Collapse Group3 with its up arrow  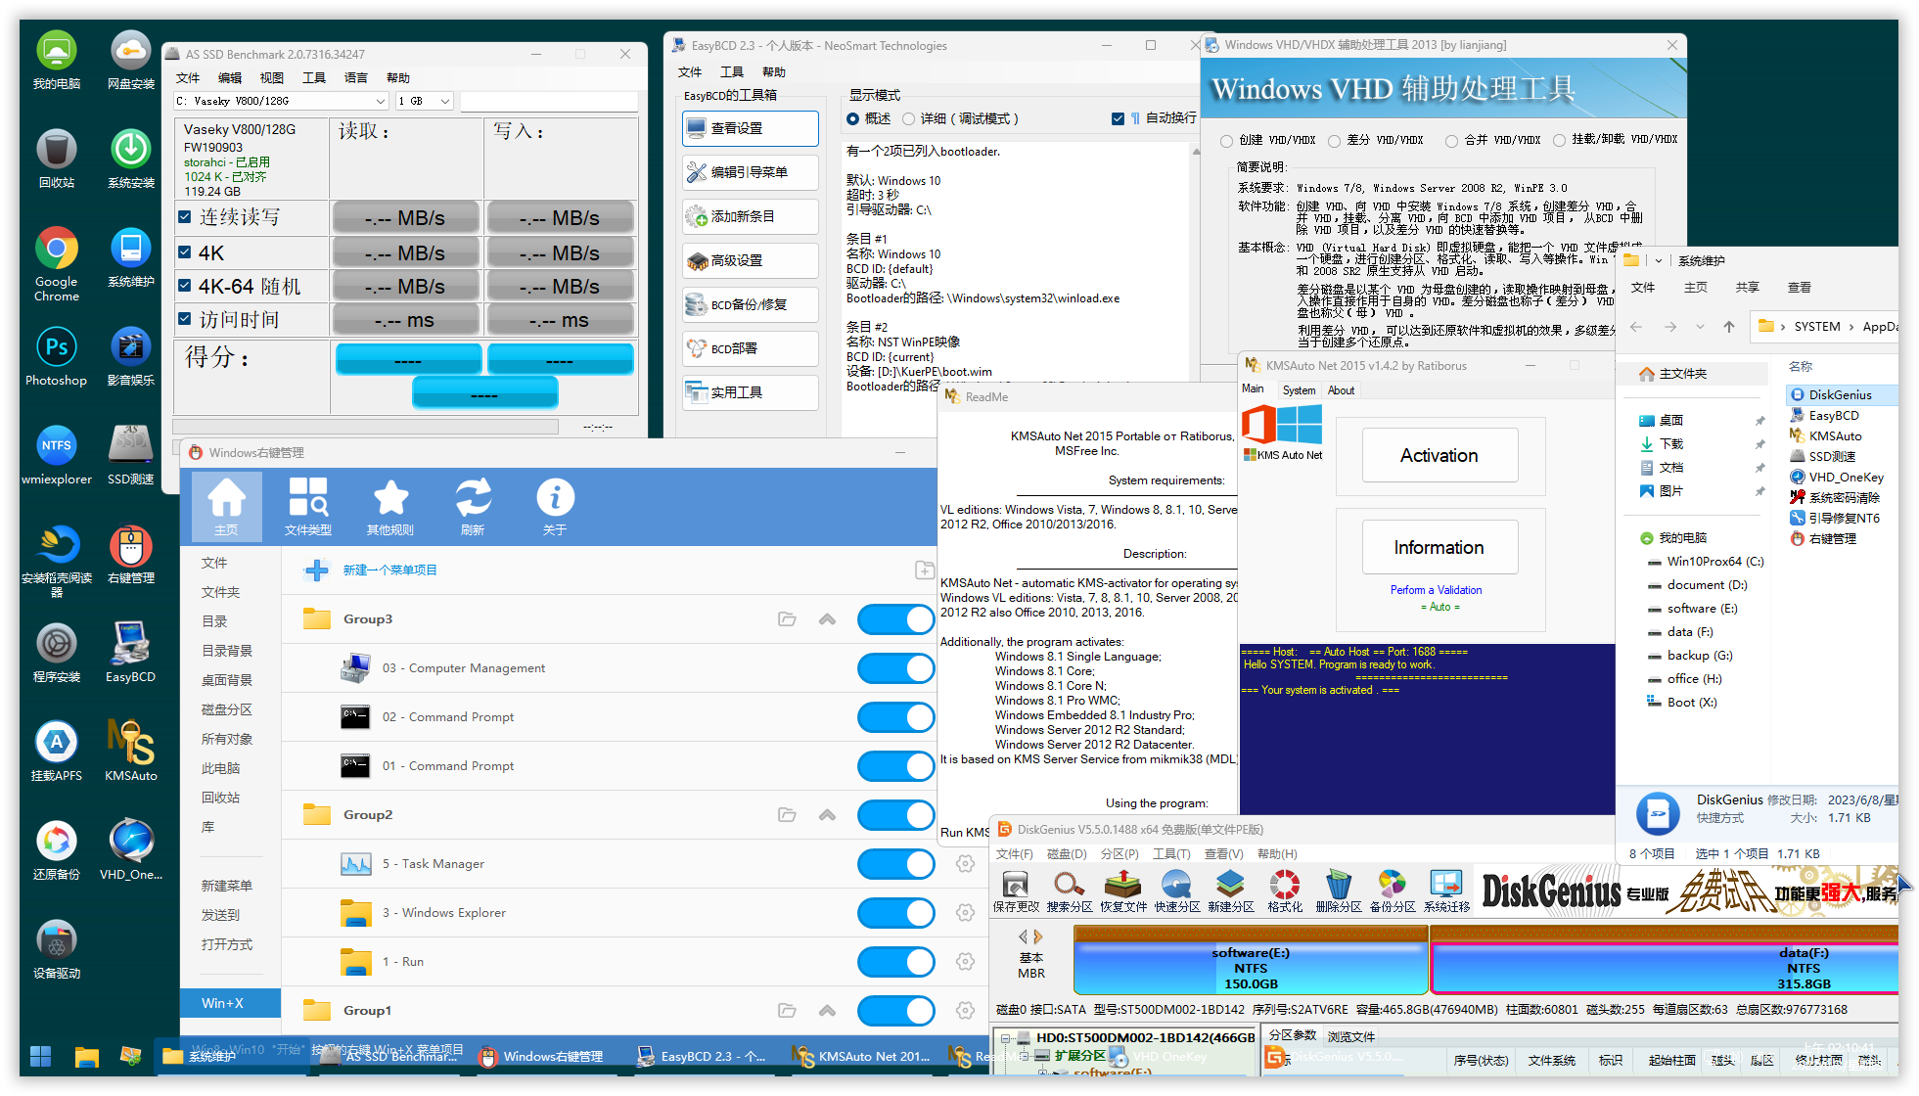[828, 618]
